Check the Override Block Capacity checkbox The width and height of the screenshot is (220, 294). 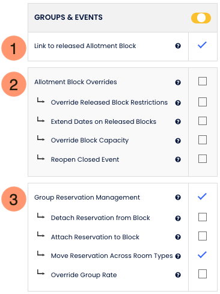coord(203,139)
